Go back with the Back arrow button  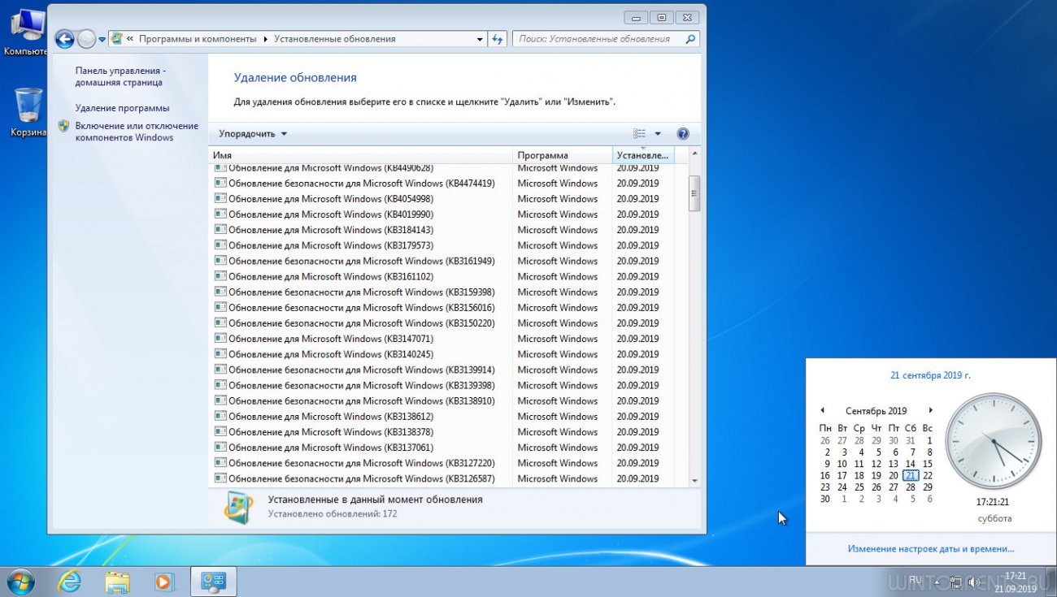tap(64, 39)
